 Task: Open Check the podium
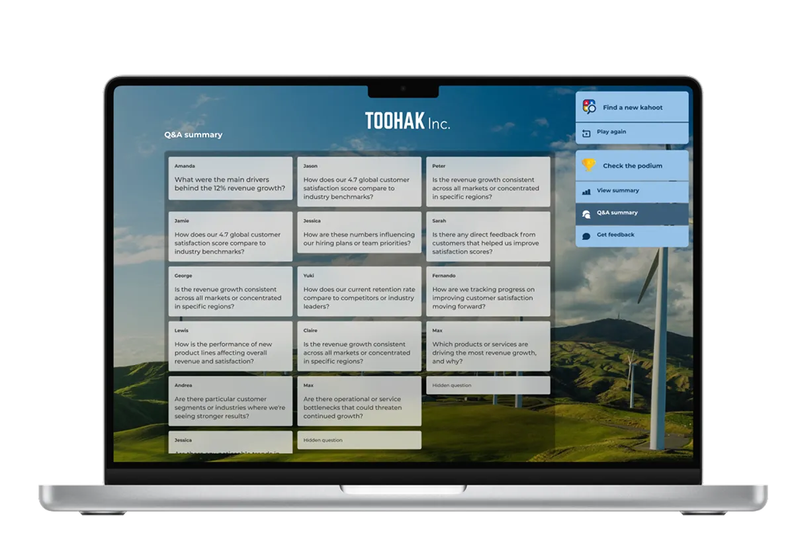(x=632, y=165)
